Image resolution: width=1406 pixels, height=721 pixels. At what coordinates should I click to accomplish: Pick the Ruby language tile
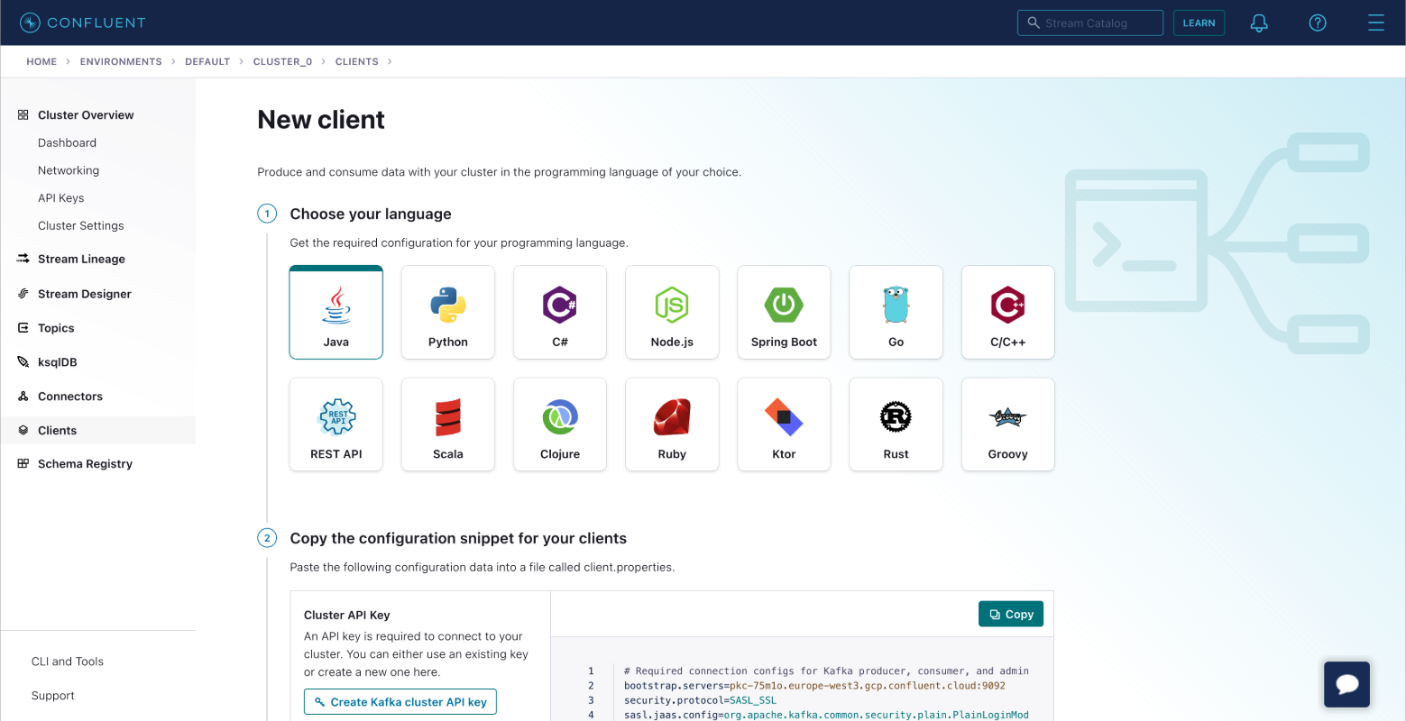tap(672, 424)
